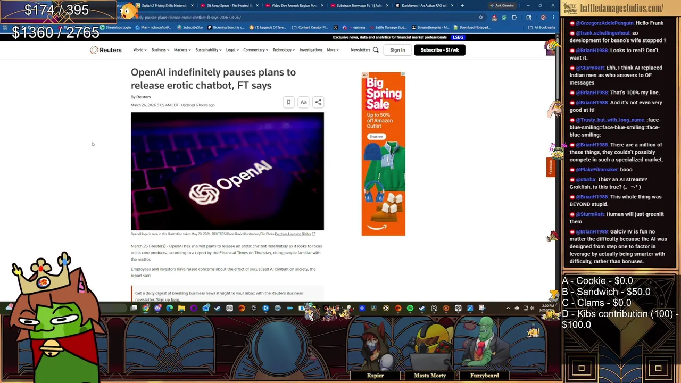Expand the Markets dropdown

click(182, 50)
